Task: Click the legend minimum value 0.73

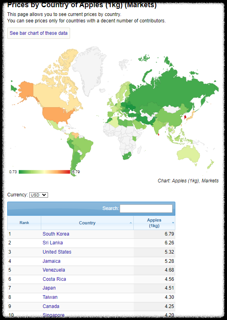Action: click(13, 172)
